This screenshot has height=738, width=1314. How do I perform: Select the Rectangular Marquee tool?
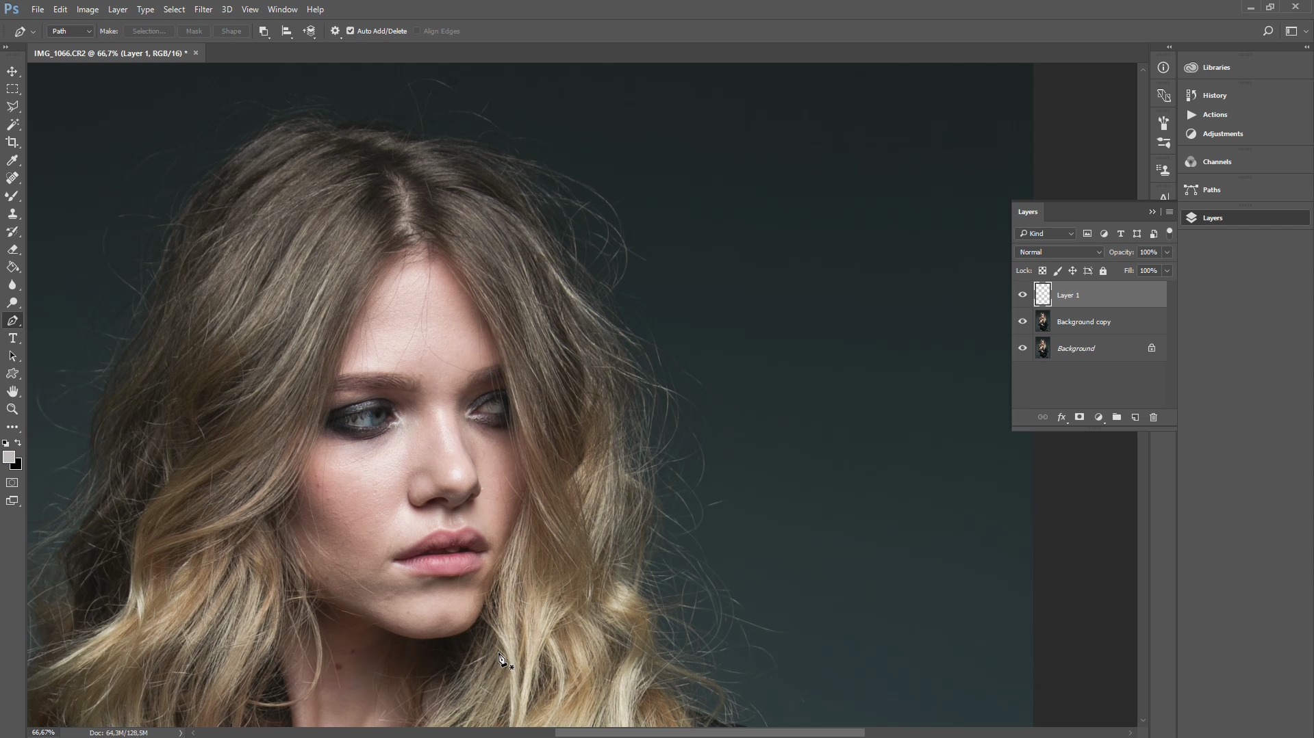[x=12, y=89]
